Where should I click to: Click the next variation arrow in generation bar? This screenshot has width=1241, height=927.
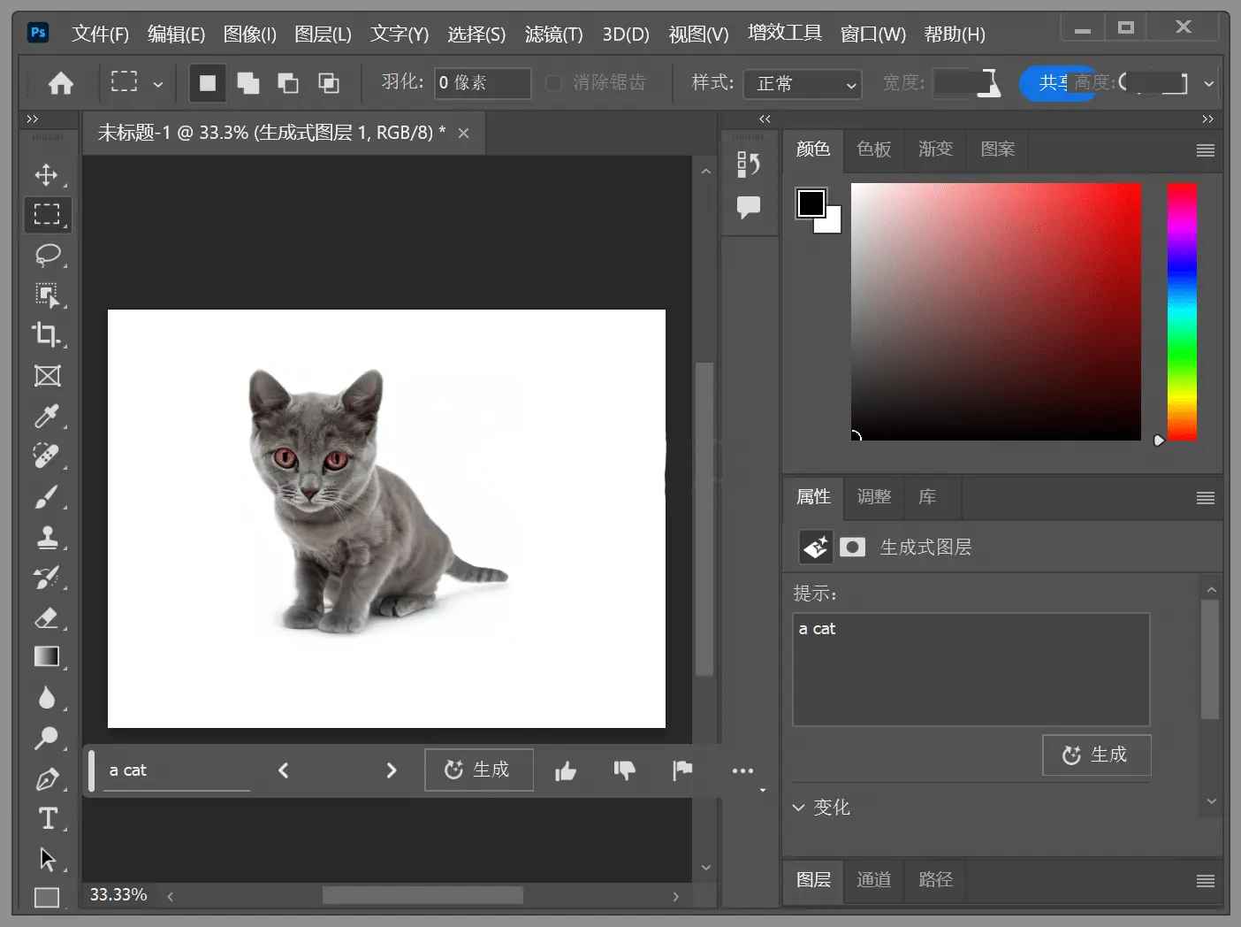392,770
